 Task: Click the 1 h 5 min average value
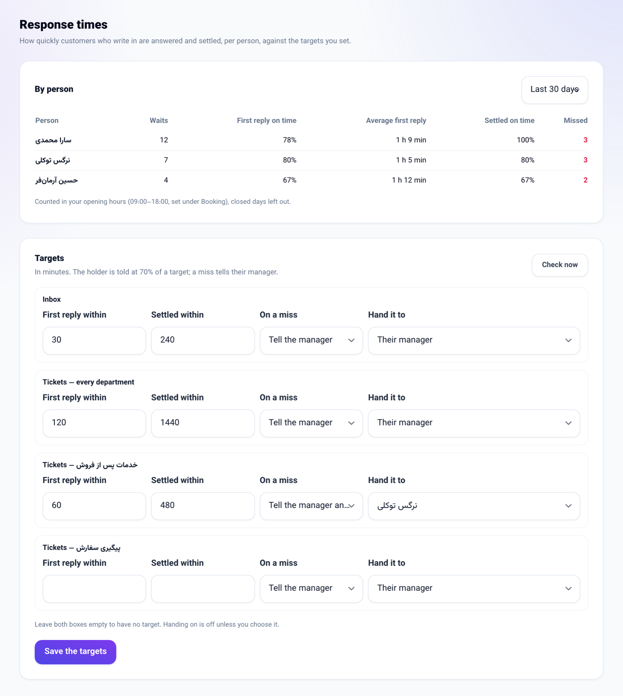click(x=411, y=160)
